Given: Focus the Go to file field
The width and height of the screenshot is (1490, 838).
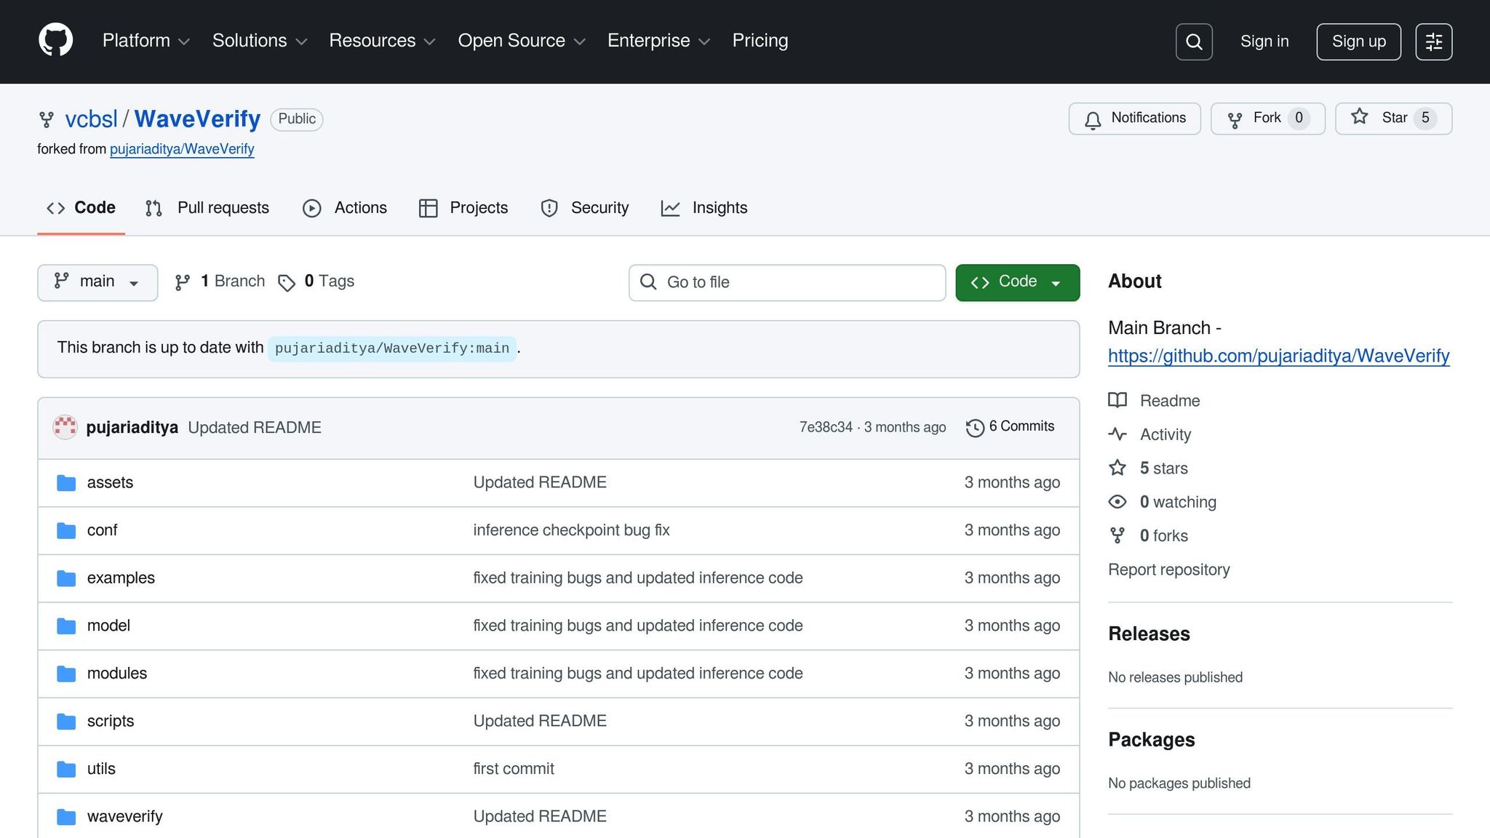Looking at the screenshot, I should (786, 282).
